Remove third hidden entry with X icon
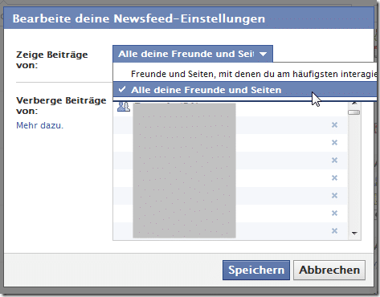The image size is (380, 297). (334, 161)
